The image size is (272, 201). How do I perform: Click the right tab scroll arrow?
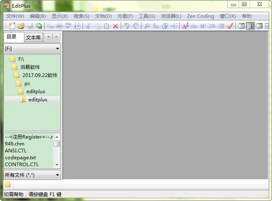pyautogui.click(x=57, y=37)
